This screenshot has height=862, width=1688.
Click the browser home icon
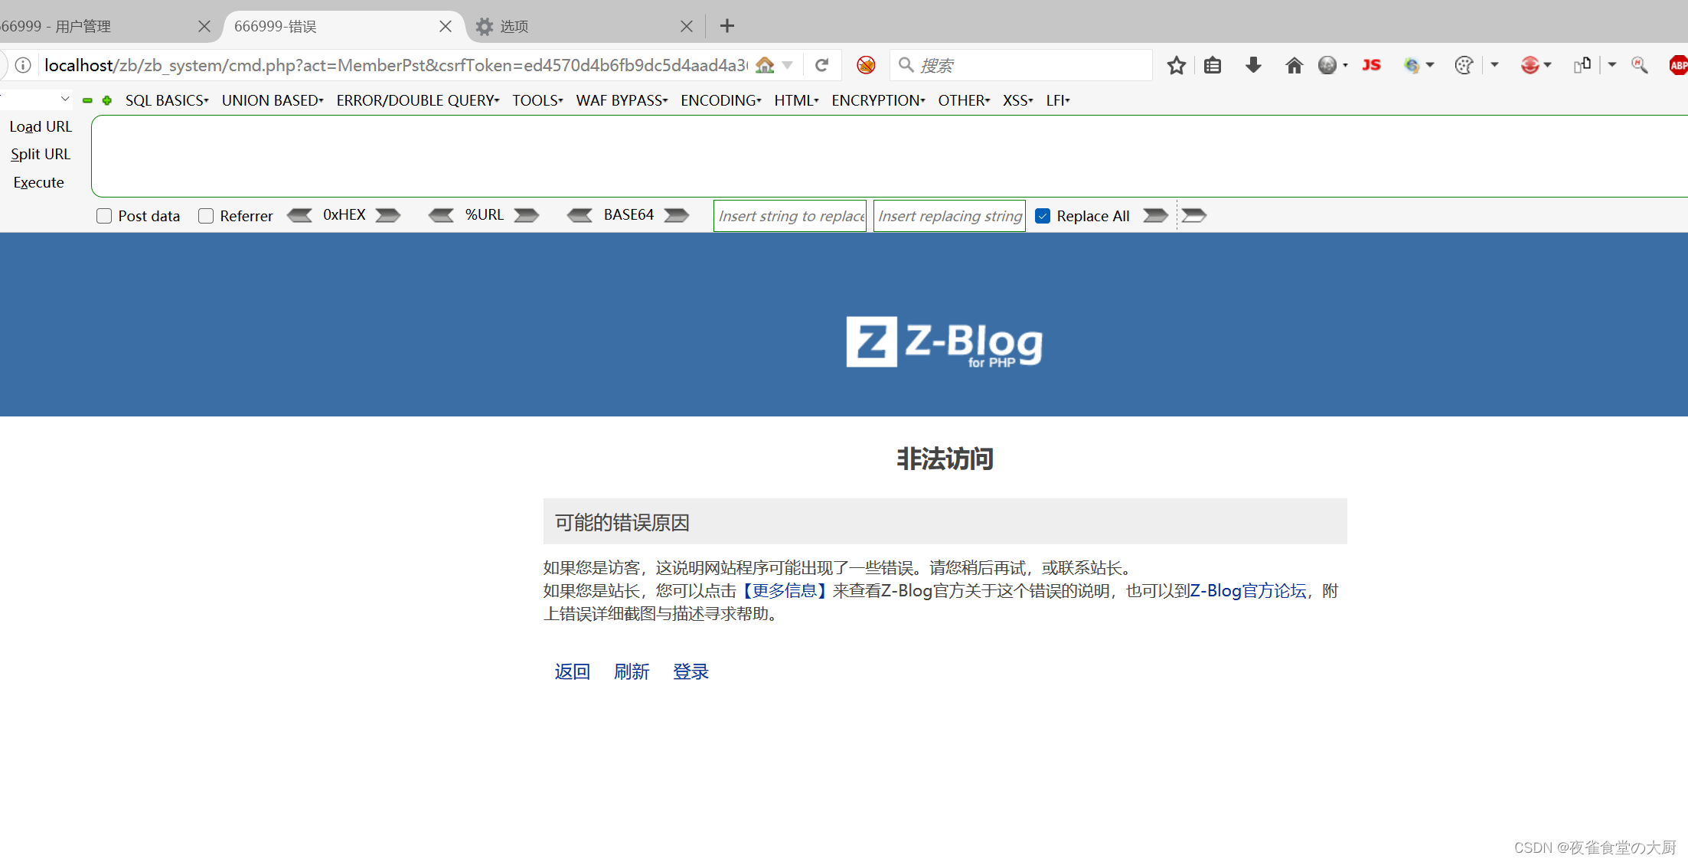pyautogui.click(x=1294, y=66)
